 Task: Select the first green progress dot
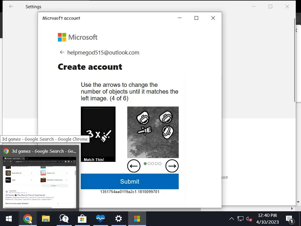[145, 164]
